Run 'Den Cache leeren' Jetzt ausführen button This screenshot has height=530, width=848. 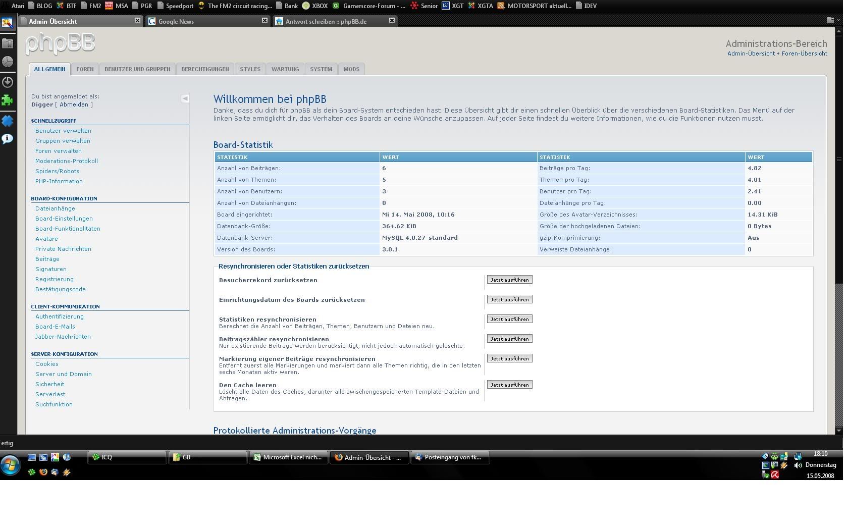click(509, 385)
